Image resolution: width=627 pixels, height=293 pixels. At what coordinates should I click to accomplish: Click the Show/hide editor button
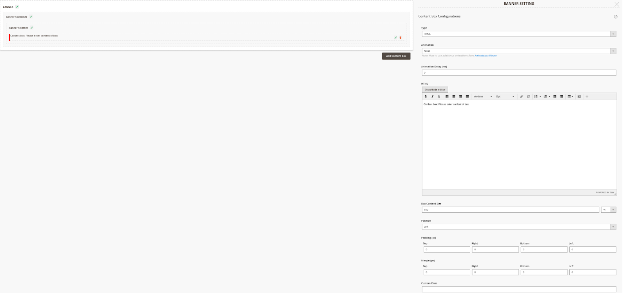coord(435,90)
